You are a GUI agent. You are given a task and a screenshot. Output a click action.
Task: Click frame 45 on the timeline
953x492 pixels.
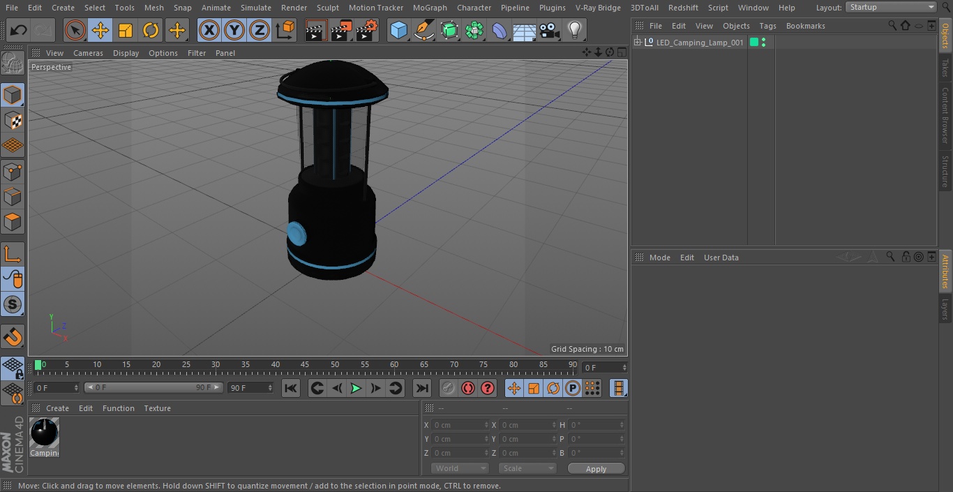[305, 365]
